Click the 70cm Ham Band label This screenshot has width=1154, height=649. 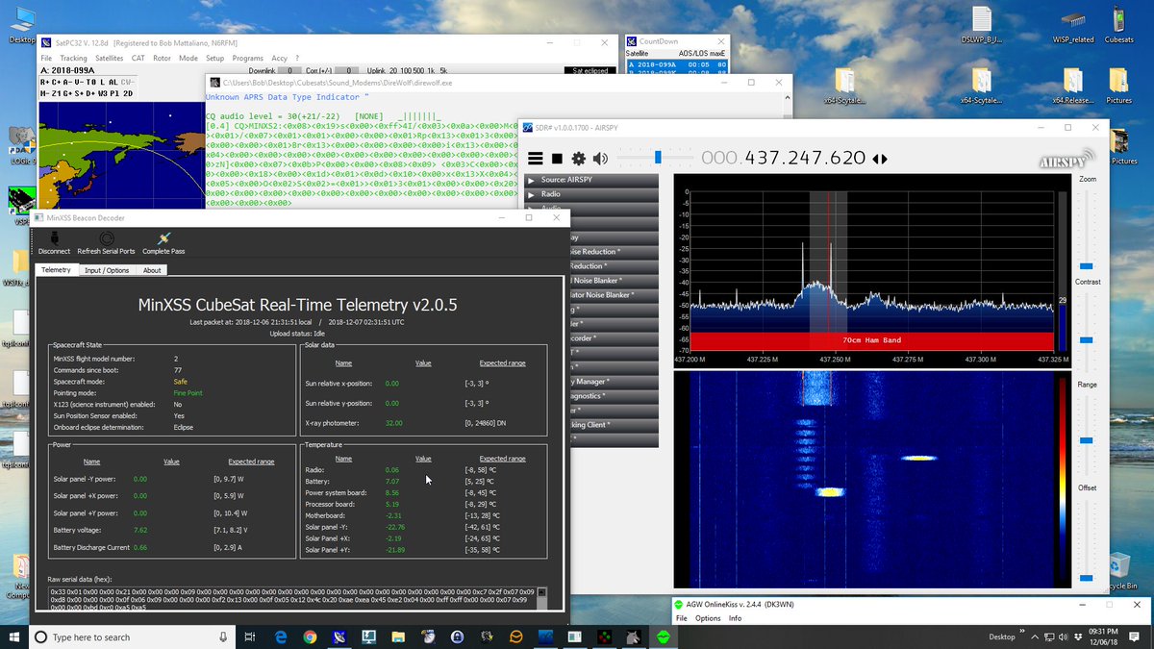[x=873, y=340]
